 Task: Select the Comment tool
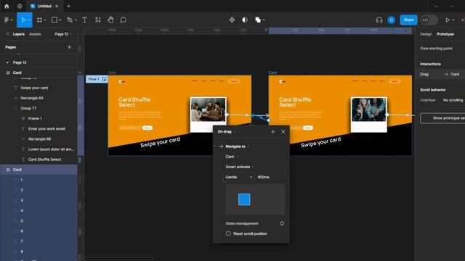[x=124, y=20]
